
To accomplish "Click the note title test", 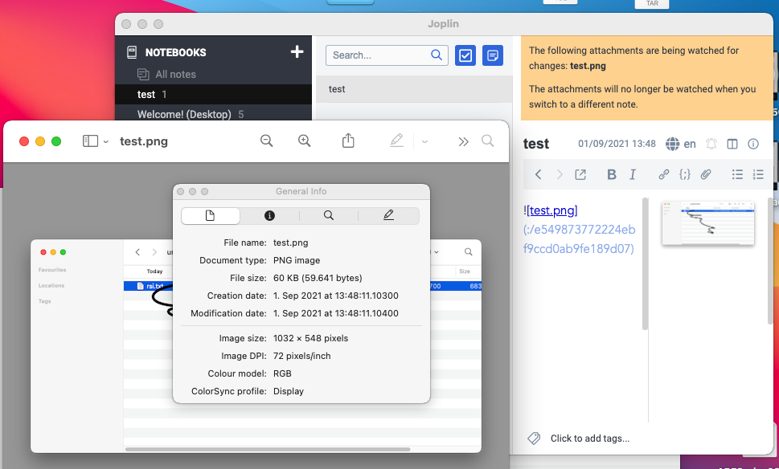I will coord(536,144).
